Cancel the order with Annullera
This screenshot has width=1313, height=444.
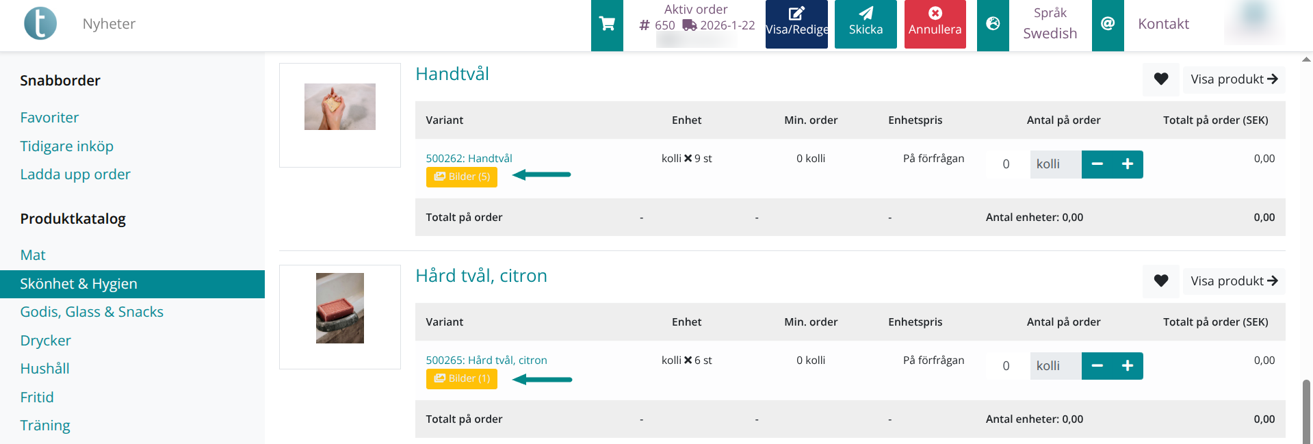[x=935, y=24]
